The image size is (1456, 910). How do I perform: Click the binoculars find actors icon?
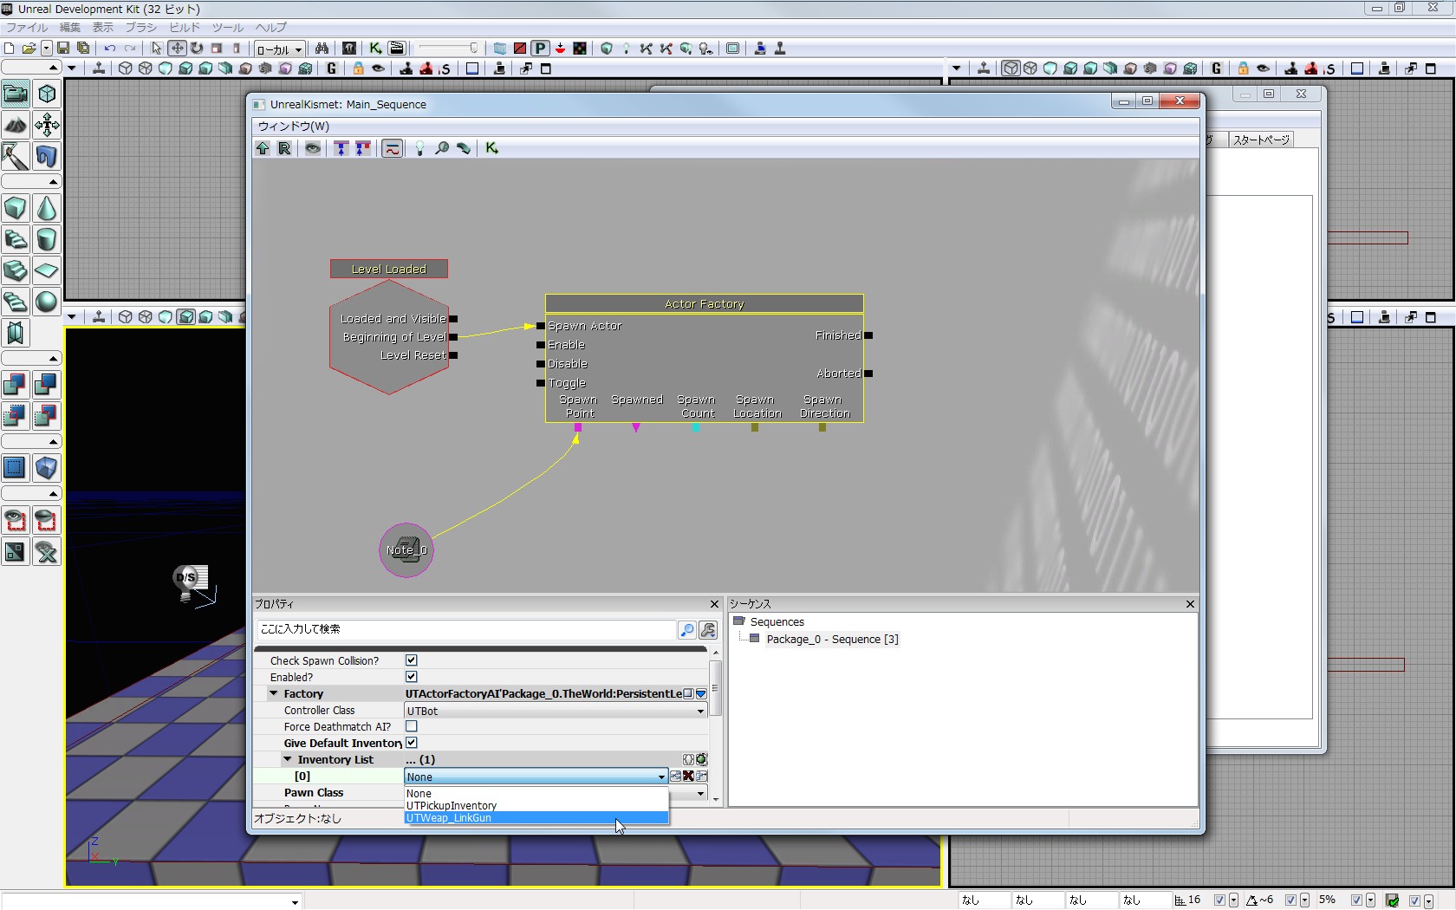322,49
